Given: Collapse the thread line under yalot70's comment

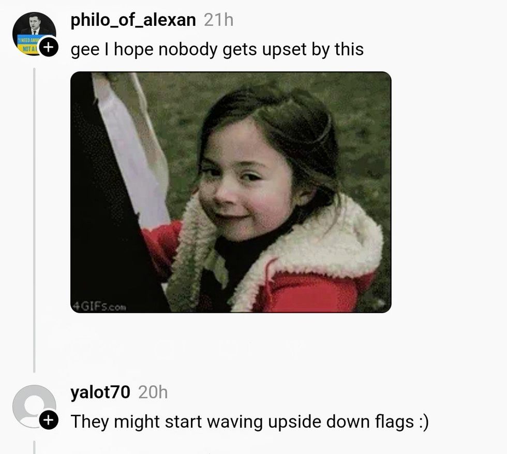Looking at the screenshot, I should (34, 447).
